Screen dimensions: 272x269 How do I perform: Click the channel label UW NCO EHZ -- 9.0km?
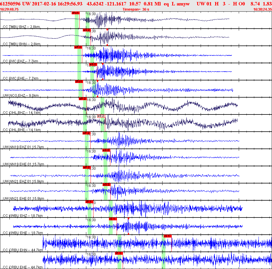(21, 96)
